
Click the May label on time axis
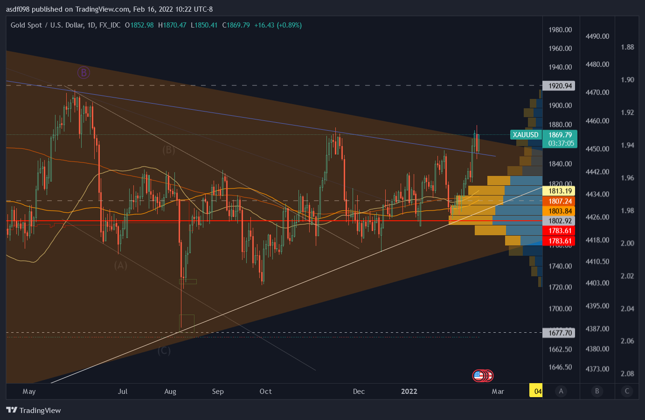tap(29, 392)
